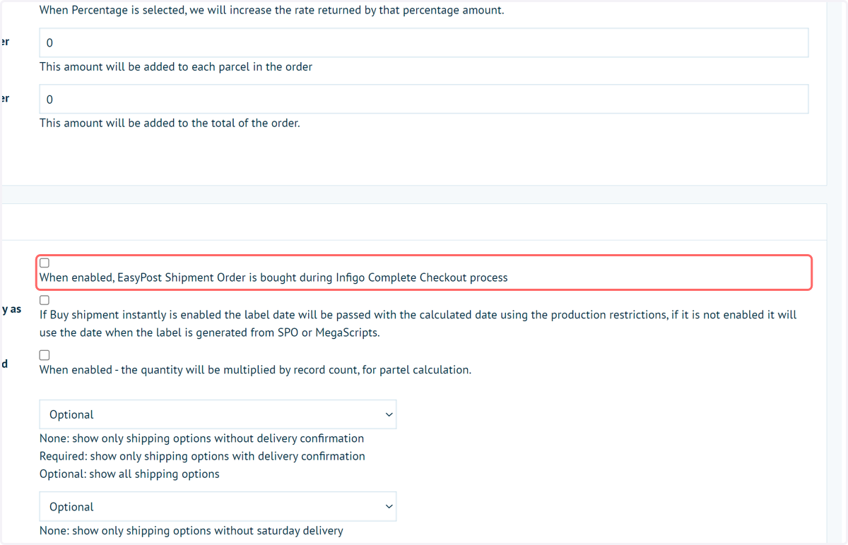
Task: Select the line "None: show only shipping options without saturday delivery"
Action: tap(192, 530)
